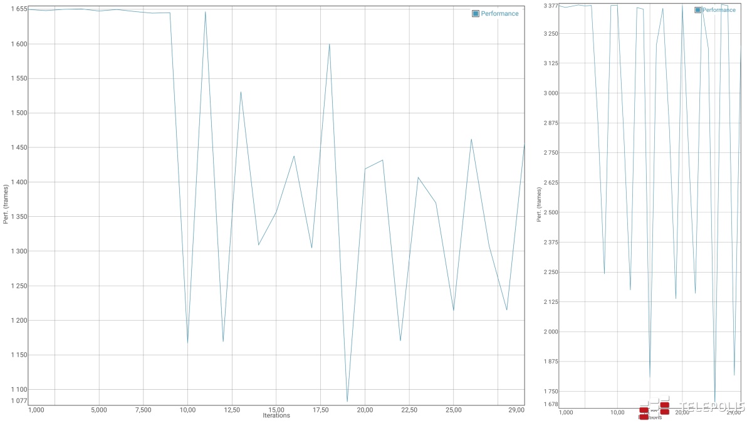Click the Performance legend text in right chart
This screenshot has height=423, width=752.
[719, 10]
